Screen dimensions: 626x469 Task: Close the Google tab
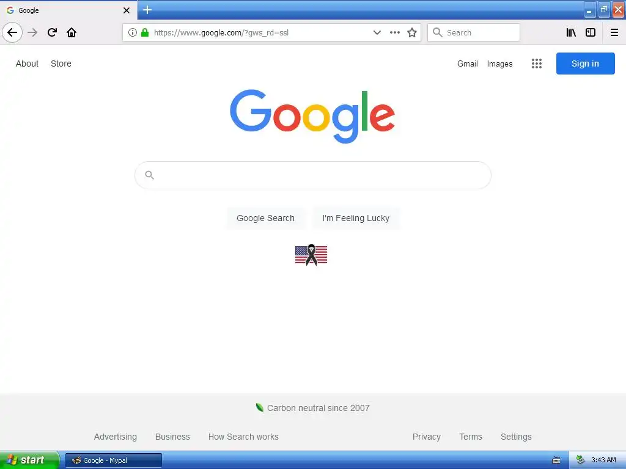click(x=127, y=10)
